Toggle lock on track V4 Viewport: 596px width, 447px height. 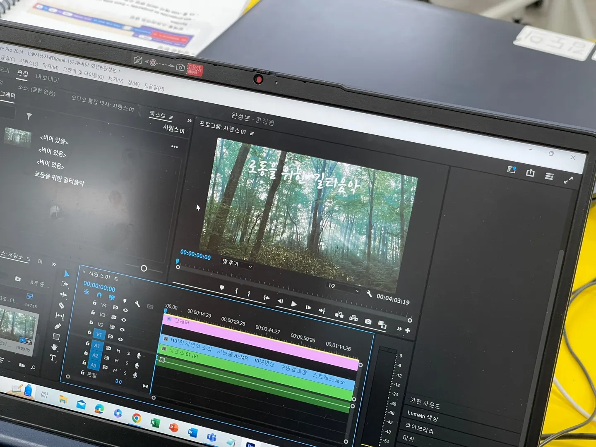(94, 303)
